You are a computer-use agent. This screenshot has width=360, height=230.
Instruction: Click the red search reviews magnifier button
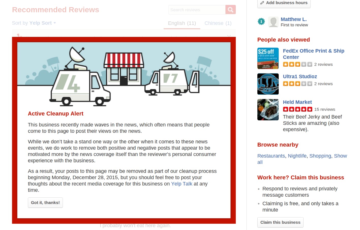[230, 10]
